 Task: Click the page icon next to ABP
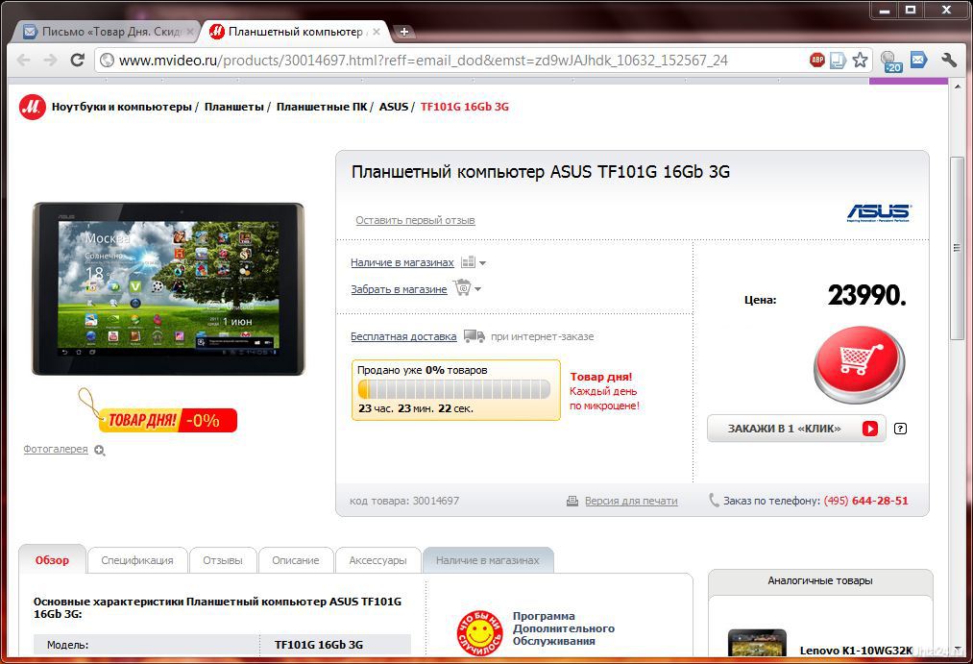(x=838, y=61)
